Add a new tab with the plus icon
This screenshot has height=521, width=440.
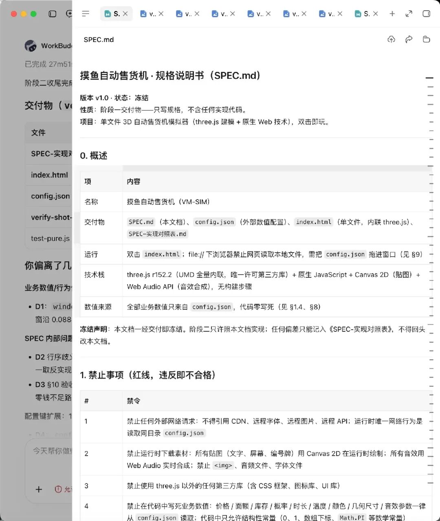click(x=392, y=14)
